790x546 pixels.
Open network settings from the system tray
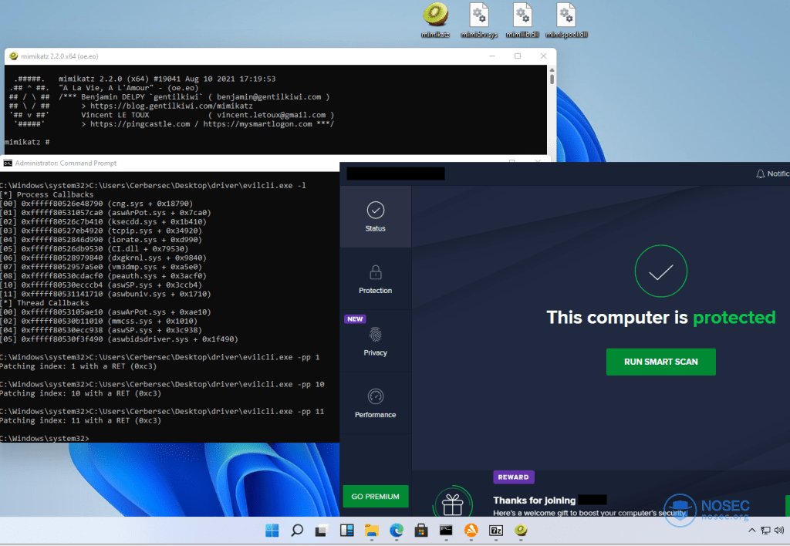click(x=765, y=531)
